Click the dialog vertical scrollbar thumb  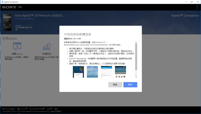136,57
